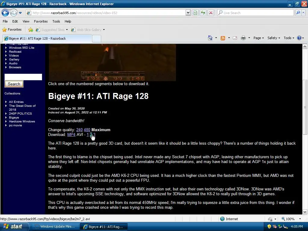308x231 pixels.
Task: Open the Edit menu
Action: pyautogui.click(x=15, y=21)
